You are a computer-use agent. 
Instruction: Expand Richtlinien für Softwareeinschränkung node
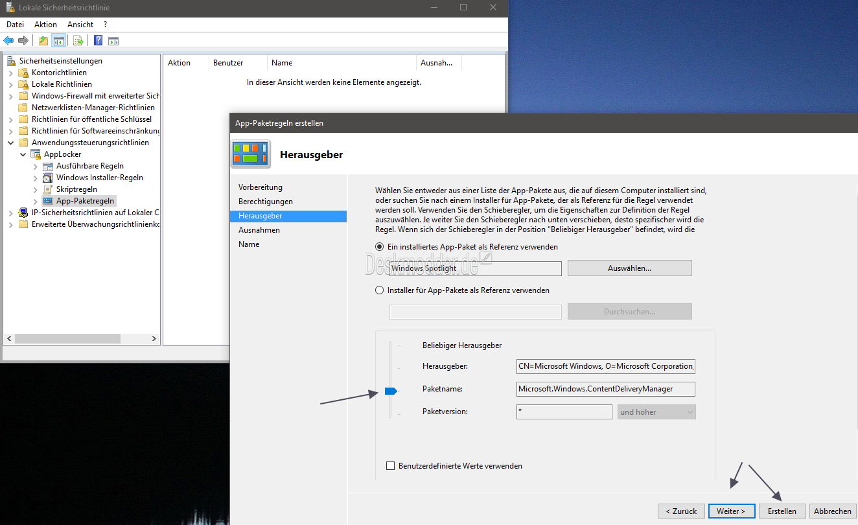pyautogui.click(x=10, y=131)
